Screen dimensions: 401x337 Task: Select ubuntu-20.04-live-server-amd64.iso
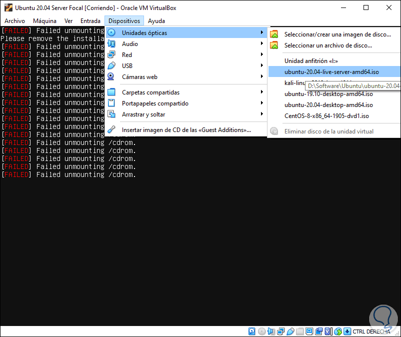tap(333, 72)
